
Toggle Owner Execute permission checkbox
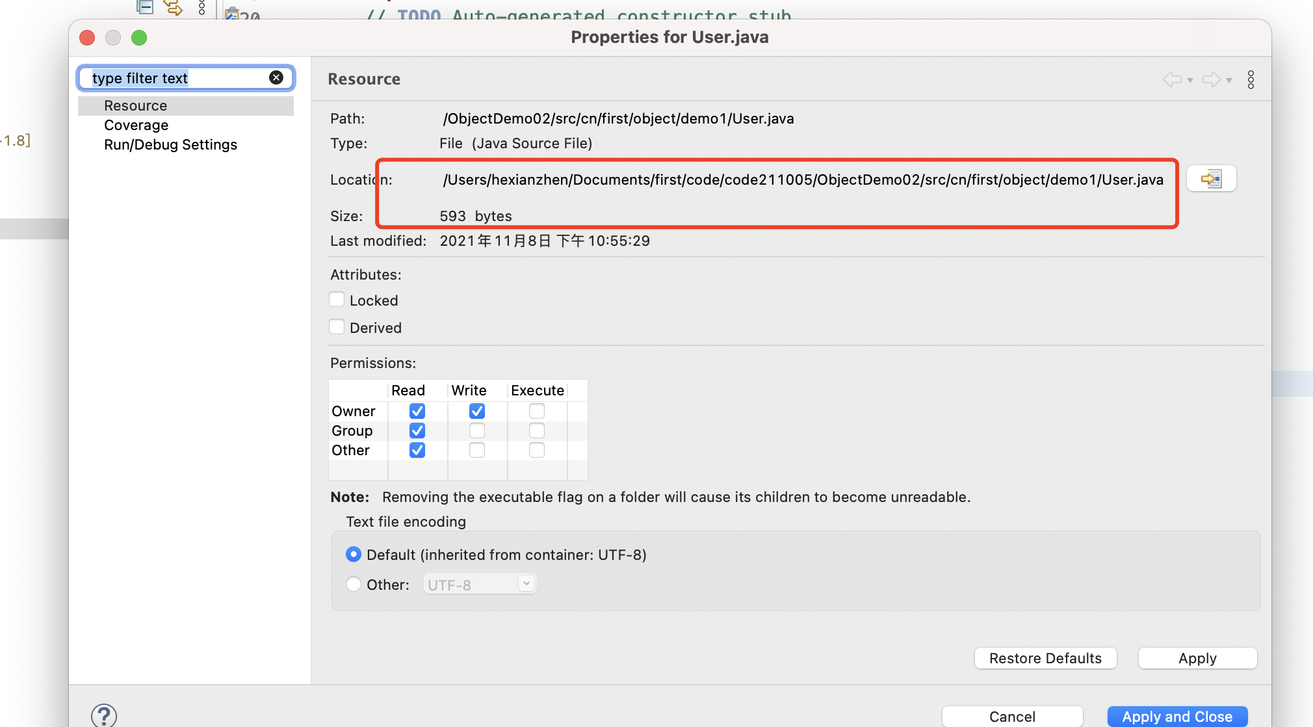pyautogui.click(x=537, y=411)
